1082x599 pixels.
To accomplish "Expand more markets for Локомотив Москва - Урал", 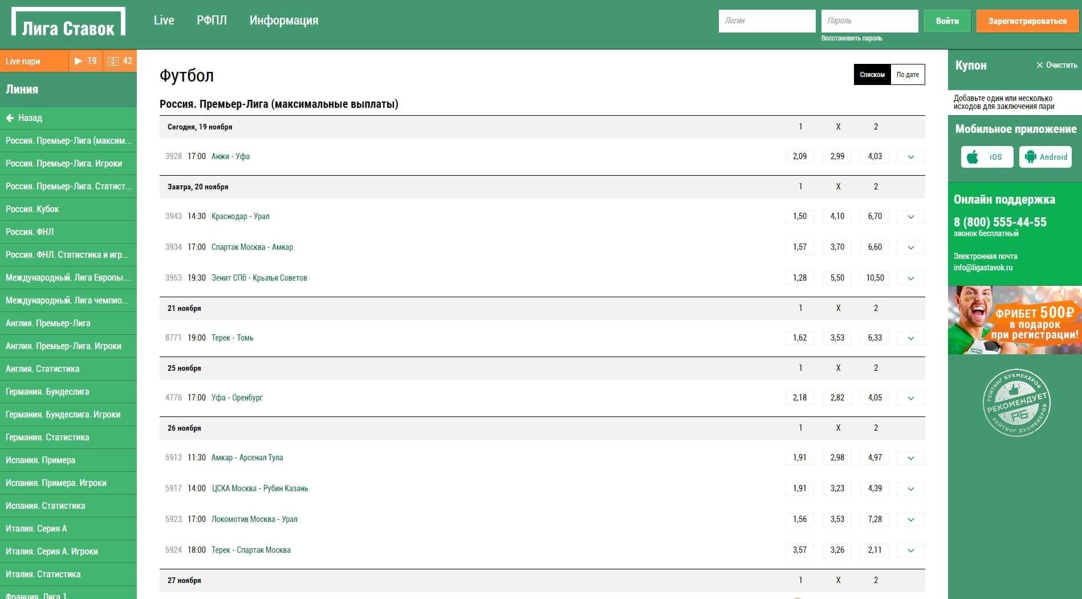I will [x=910, y=520].
